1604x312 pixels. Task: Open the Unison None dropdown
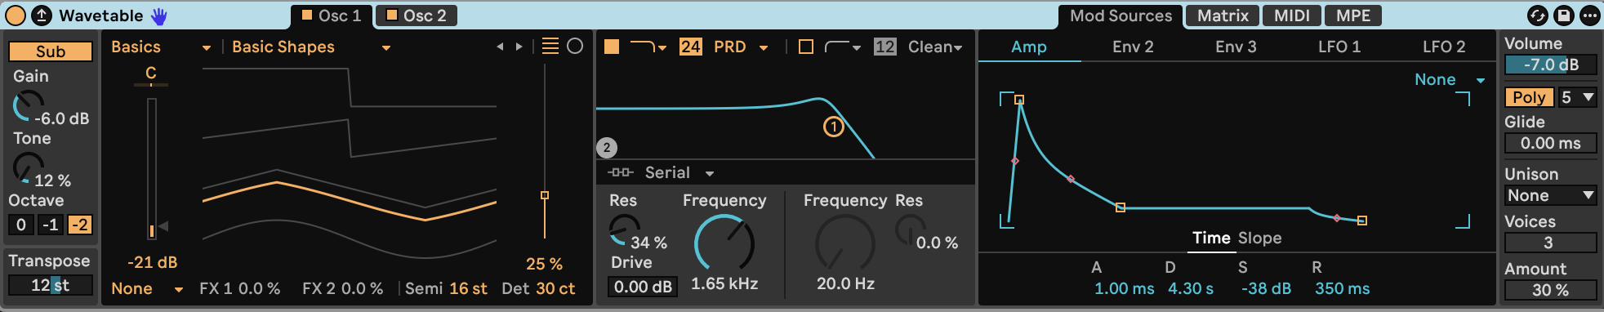[1550, 195]
